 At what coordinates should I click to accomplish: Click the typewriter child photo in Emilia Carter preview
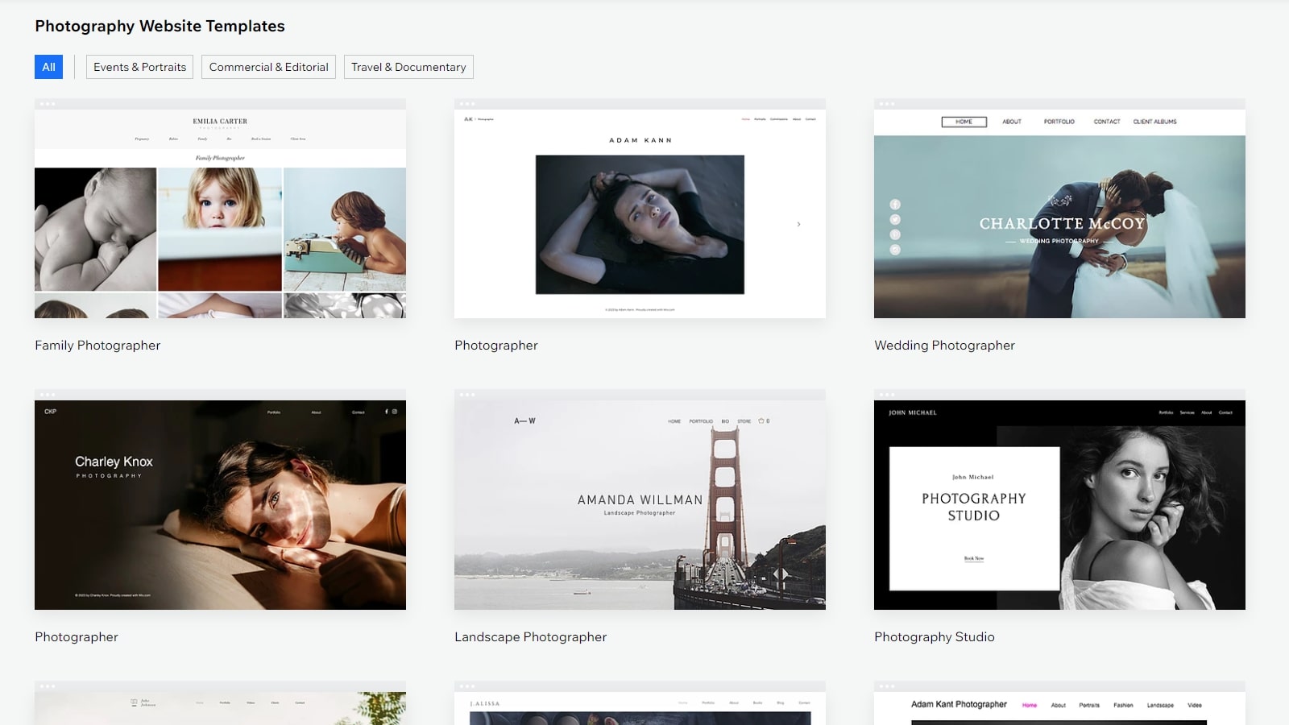point(345,229)
